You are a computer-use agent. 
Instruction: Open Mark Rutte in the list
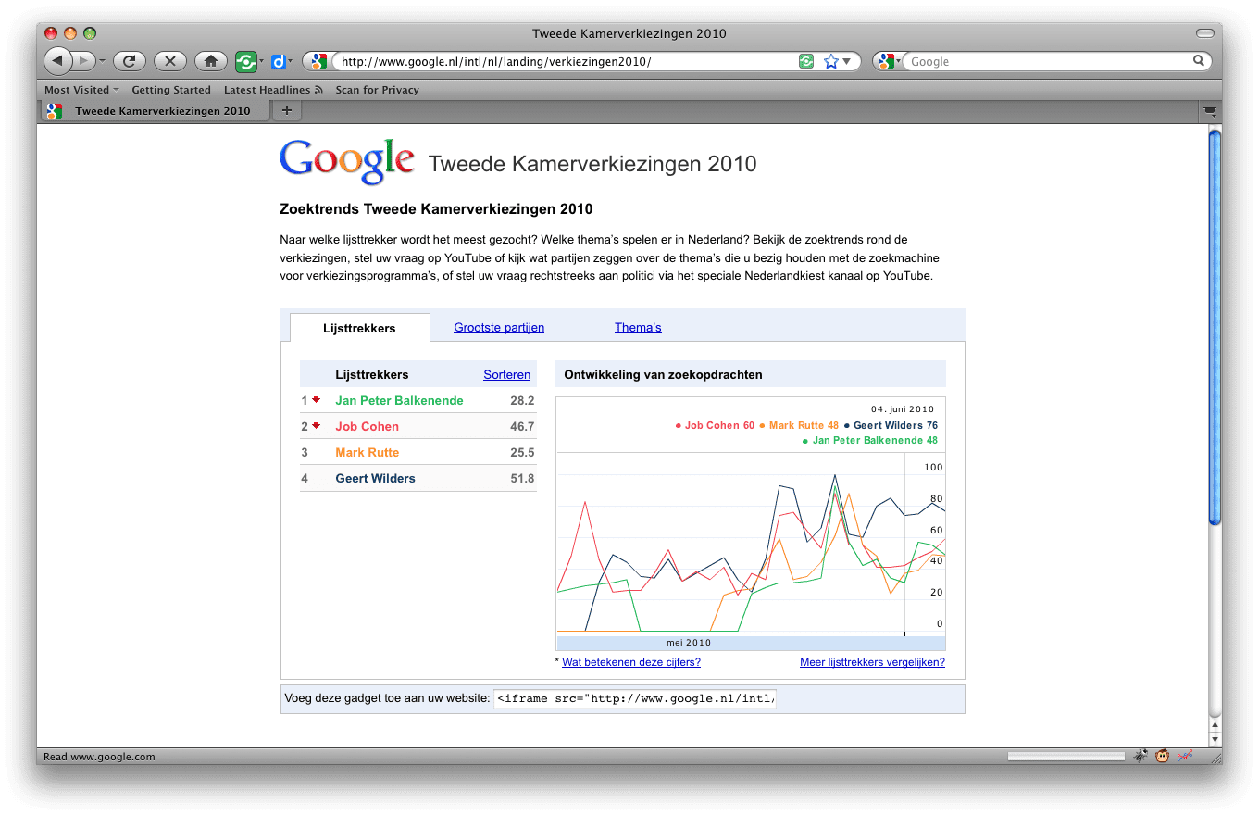[x=368, y=452]
